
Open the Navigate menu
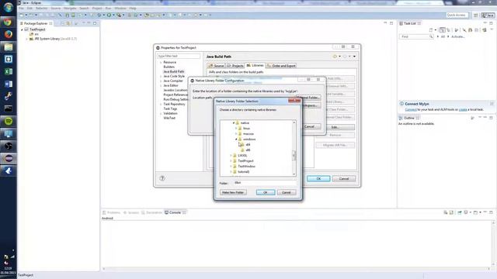(x=70, y=9)
